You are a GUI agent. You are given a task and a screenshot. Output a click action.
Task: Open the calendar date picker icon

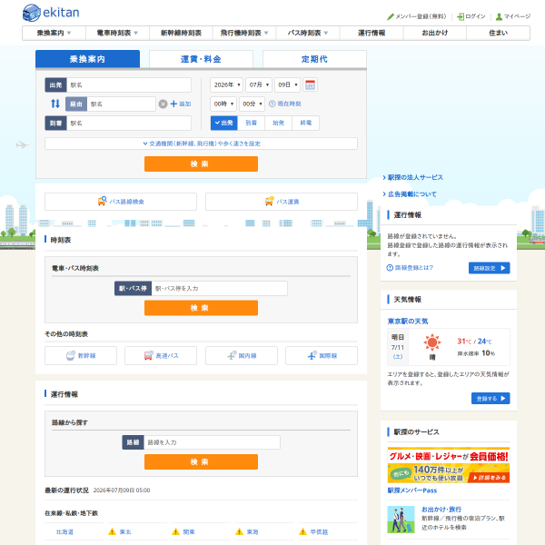[310, 84]
